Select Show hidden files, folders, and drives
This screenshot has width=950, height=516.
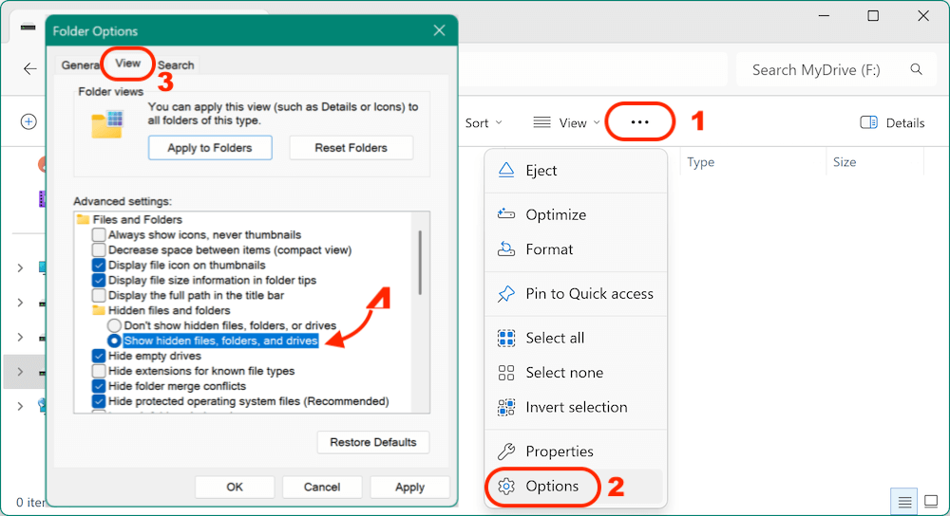tap(114, 341)
